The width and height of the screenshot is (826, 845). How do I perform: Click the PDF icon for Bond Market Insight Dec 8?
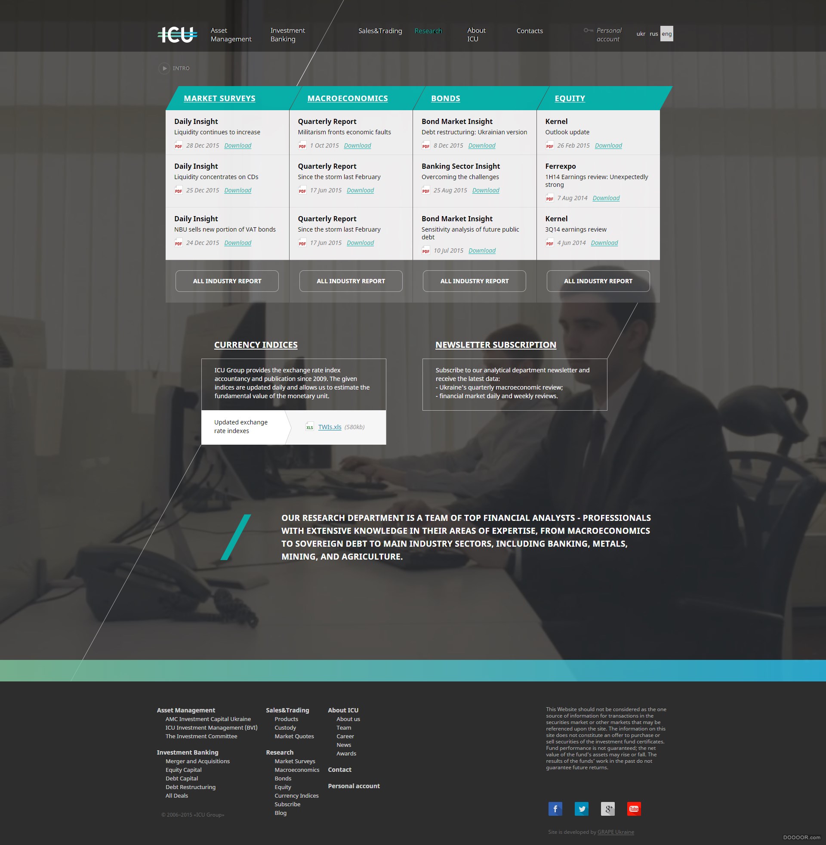pyautogui.click(x=426, y=145)
